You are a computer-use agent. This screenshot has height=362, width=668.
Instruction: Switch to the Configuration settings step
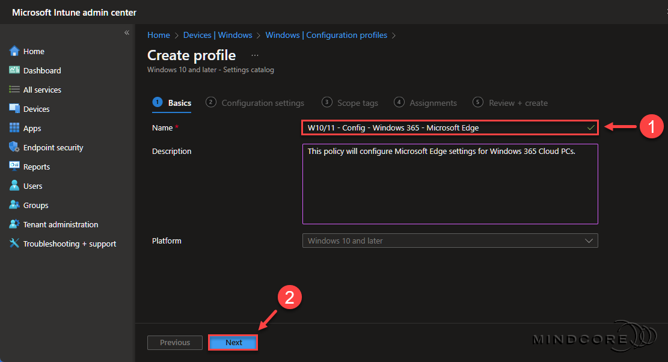click(x=262, y=103)
